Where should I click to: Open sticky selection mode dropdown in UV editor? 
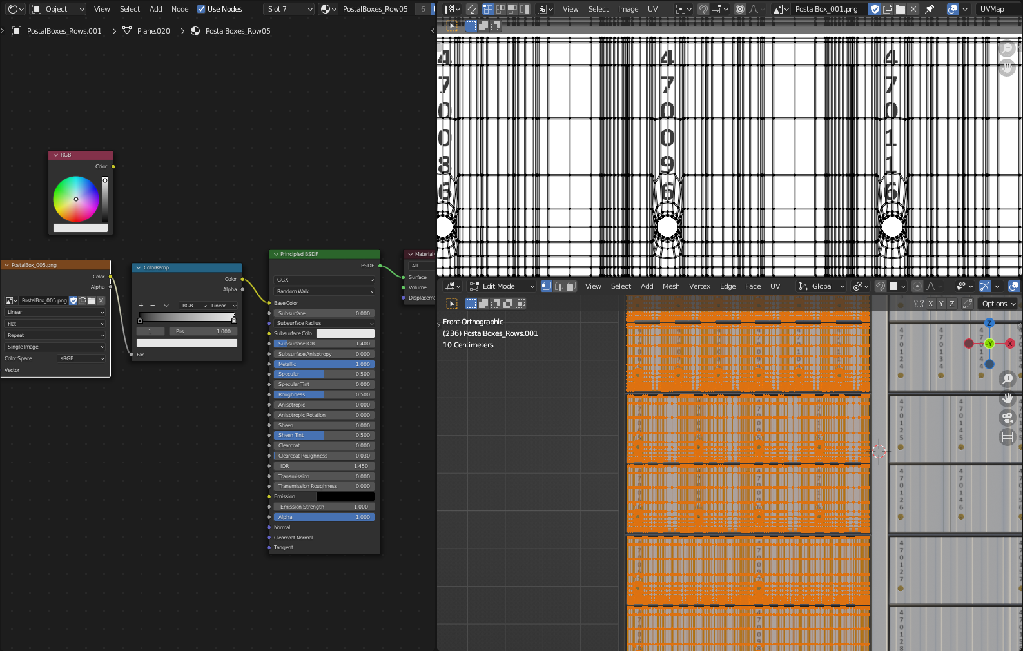(x=545, y=9)
